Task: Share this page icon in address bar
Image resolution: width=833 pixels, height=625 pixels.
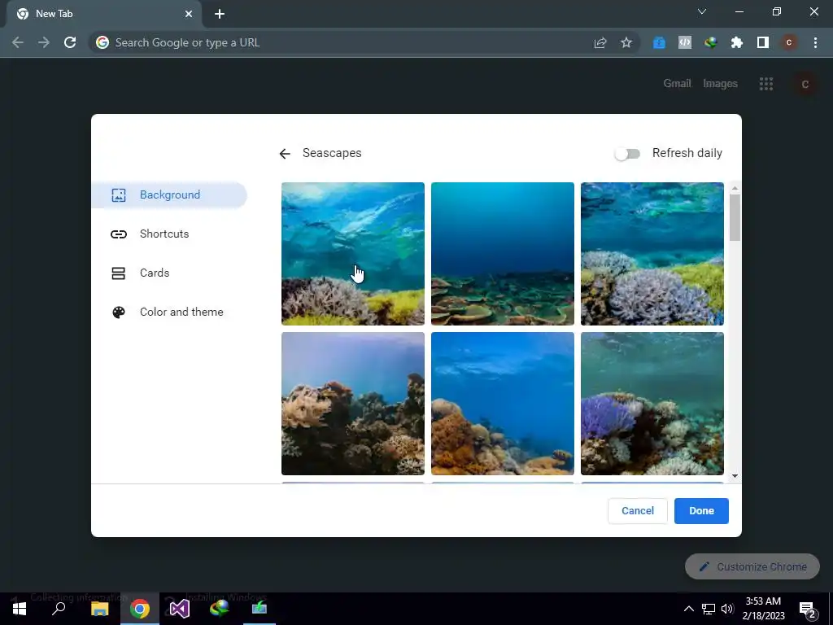Action: point(600,42)
